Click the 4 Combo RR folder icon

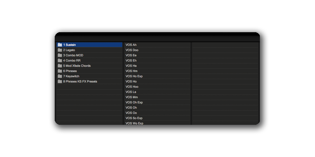[x=60, y=60]
